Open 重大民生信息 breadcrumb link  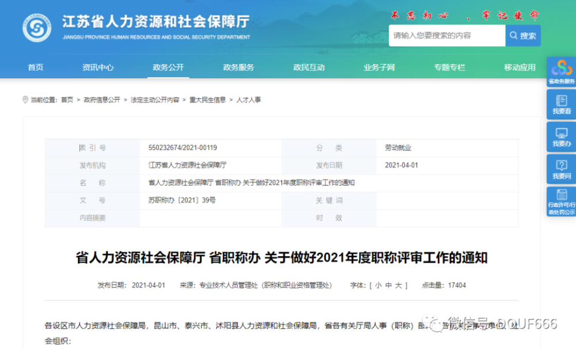207,100
